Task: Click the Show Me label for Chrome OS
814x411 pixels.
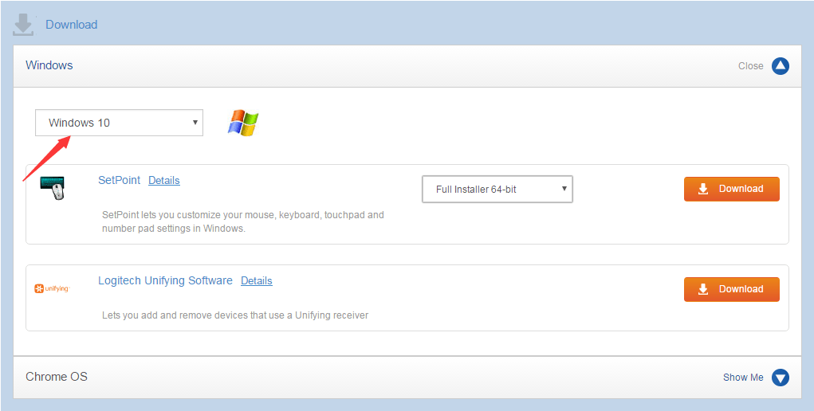Action: click(743, 378)
